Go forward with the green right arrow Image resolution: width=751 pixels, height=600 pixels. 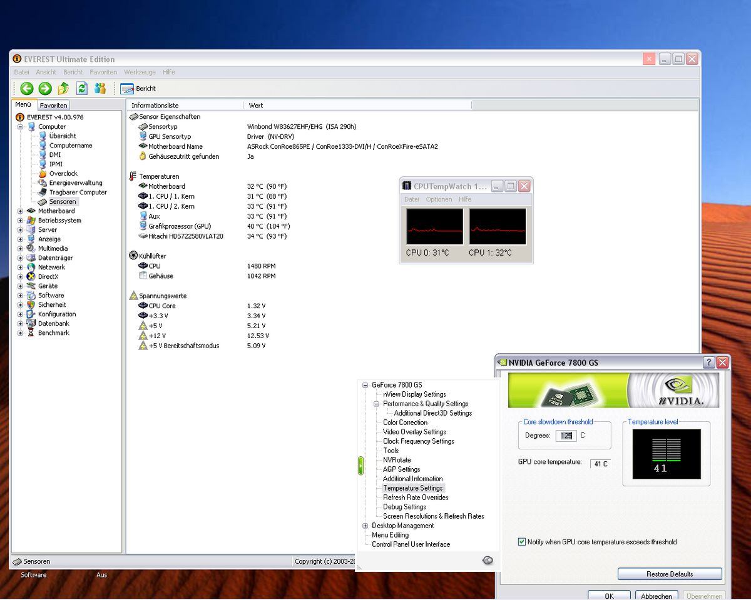pyautogui.click(x=45, y=89)
